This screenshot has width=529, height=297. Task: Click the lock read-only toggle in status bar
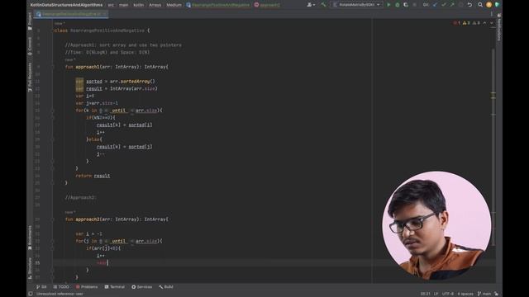[496, 294]
